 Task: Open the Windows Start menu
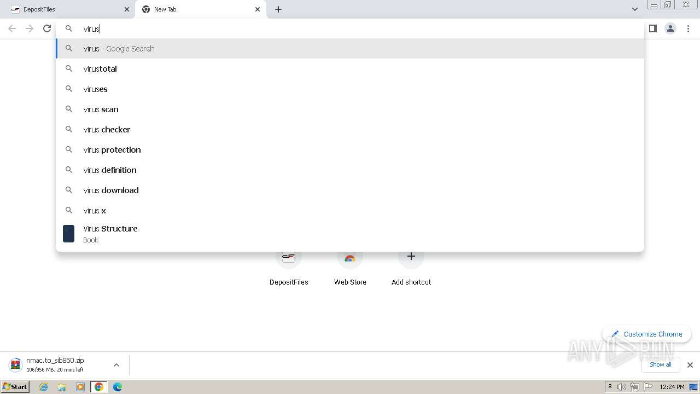[x=15, y=387]
